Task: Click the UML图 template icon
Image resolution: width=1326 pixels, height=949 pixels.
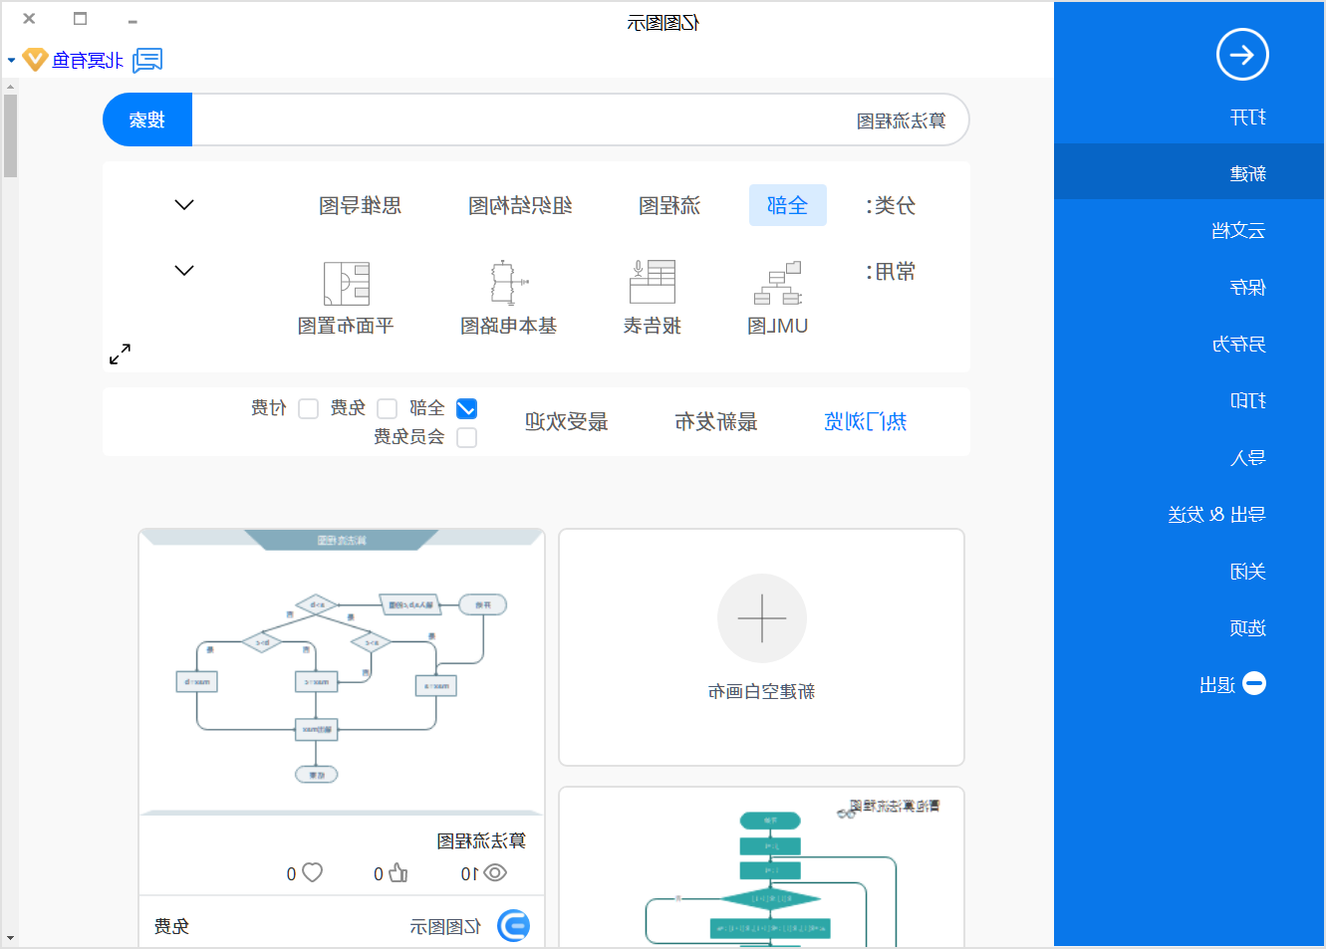Action: click(777, 283)
